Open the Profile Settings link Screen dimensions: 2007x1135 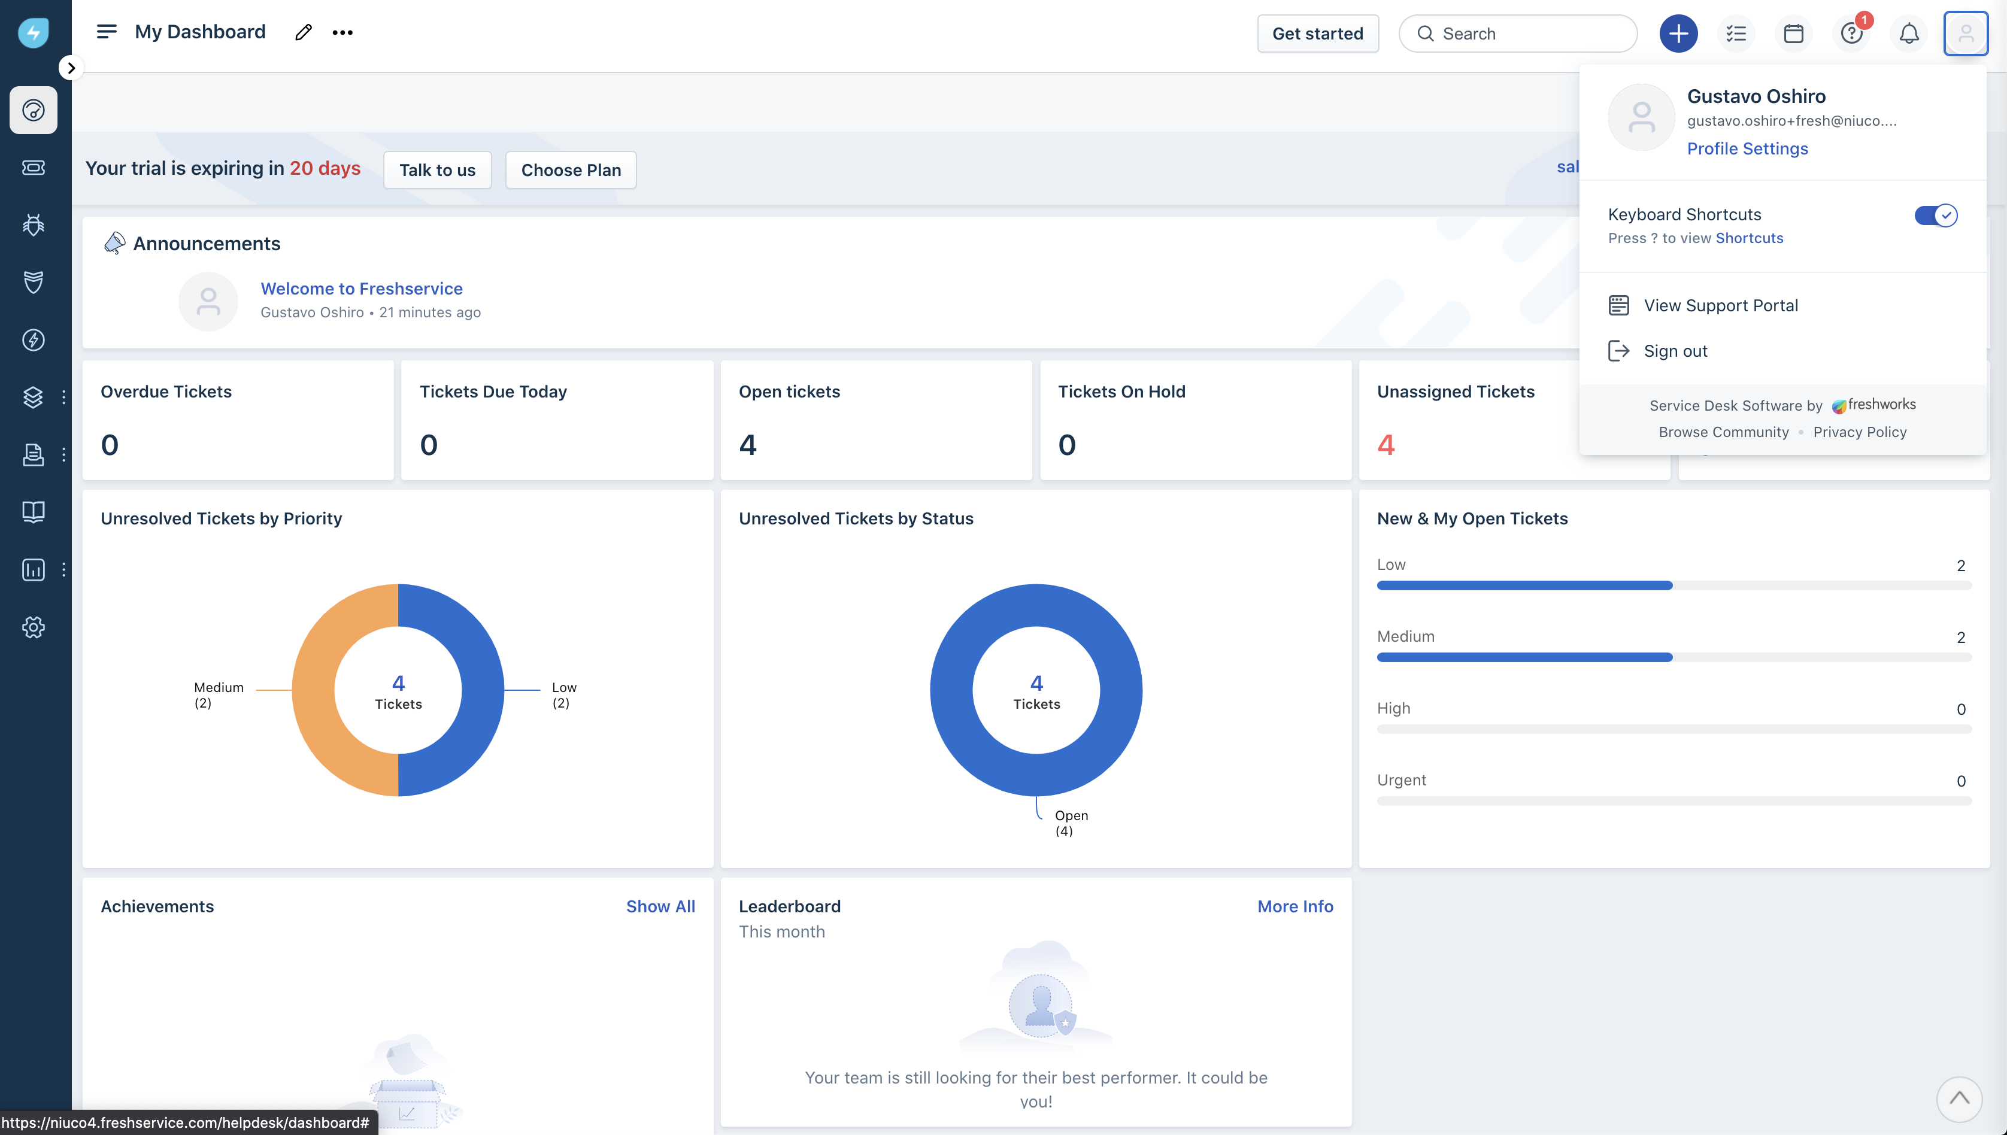point(1747,148)
